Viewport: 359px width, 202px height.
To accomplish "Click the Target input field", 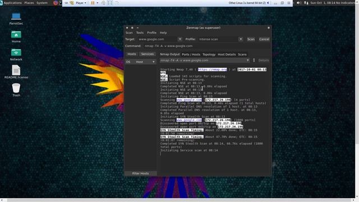I will (157, 39).
